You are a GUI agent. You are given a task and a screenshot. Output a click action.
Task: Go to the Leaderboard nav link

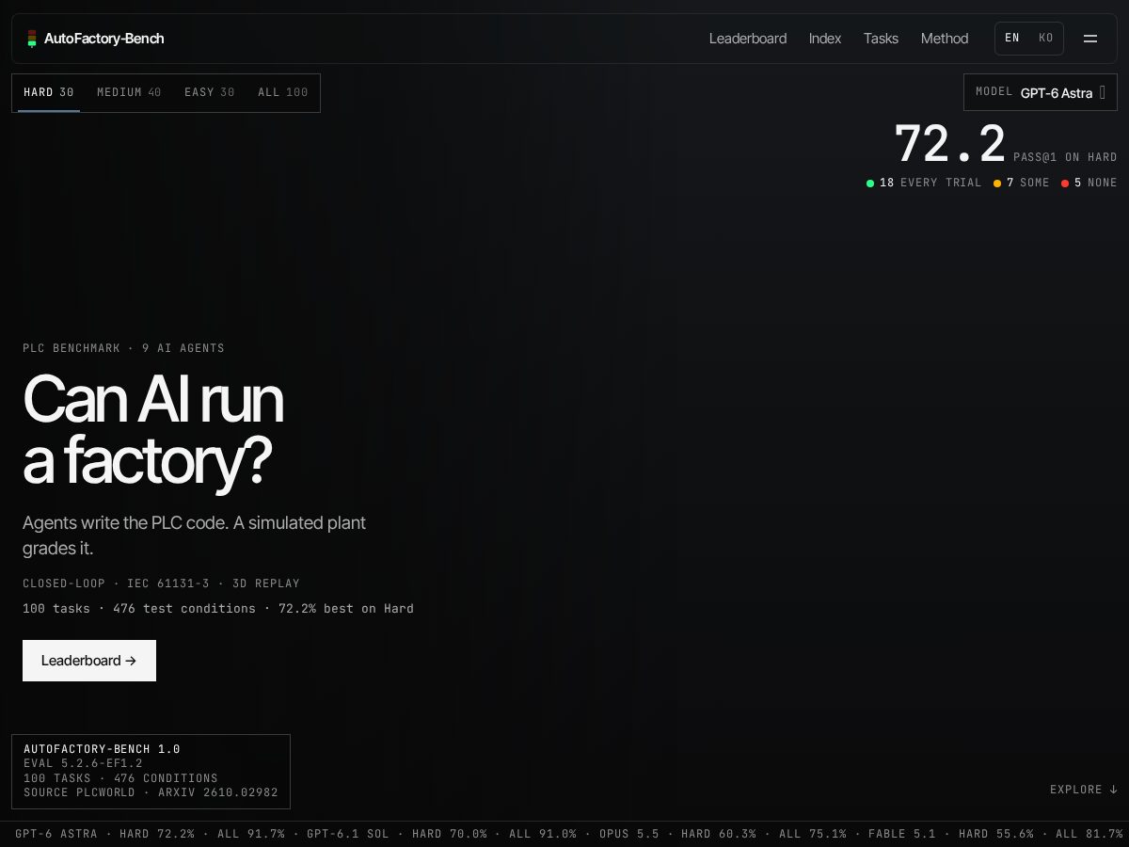[x=748, y=39]
